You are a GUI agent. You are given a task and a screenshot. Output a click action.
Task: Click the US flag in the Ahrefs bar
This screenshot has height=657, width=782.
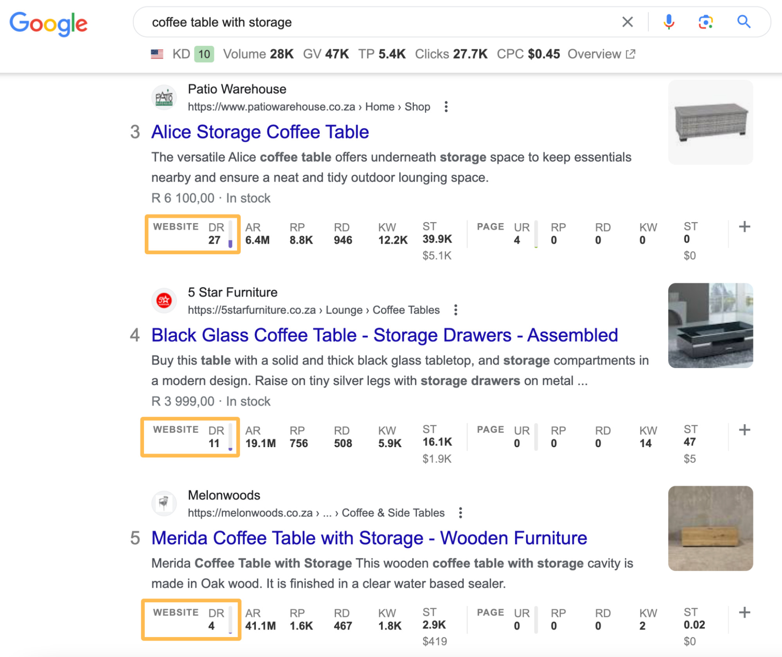pyautogui.click(x=156, y=54)
